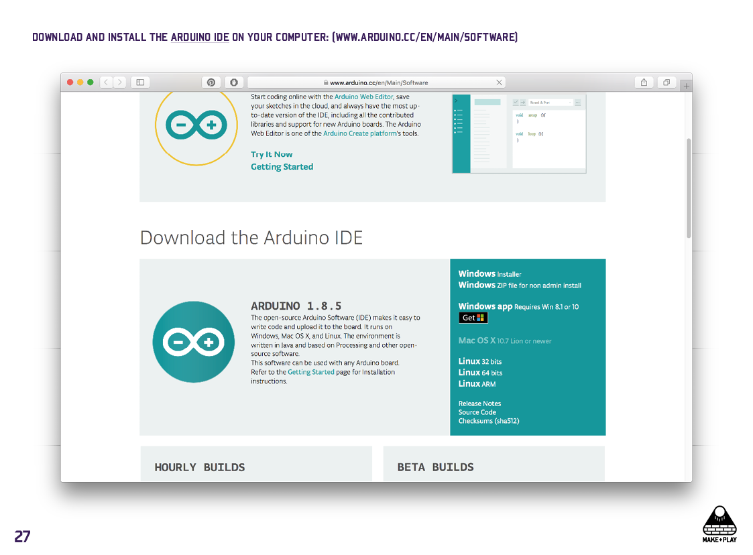Open the Safari Share button
The width and height of the screenshot is (753, 555).
pyautogui.click(x=644, y=82)
